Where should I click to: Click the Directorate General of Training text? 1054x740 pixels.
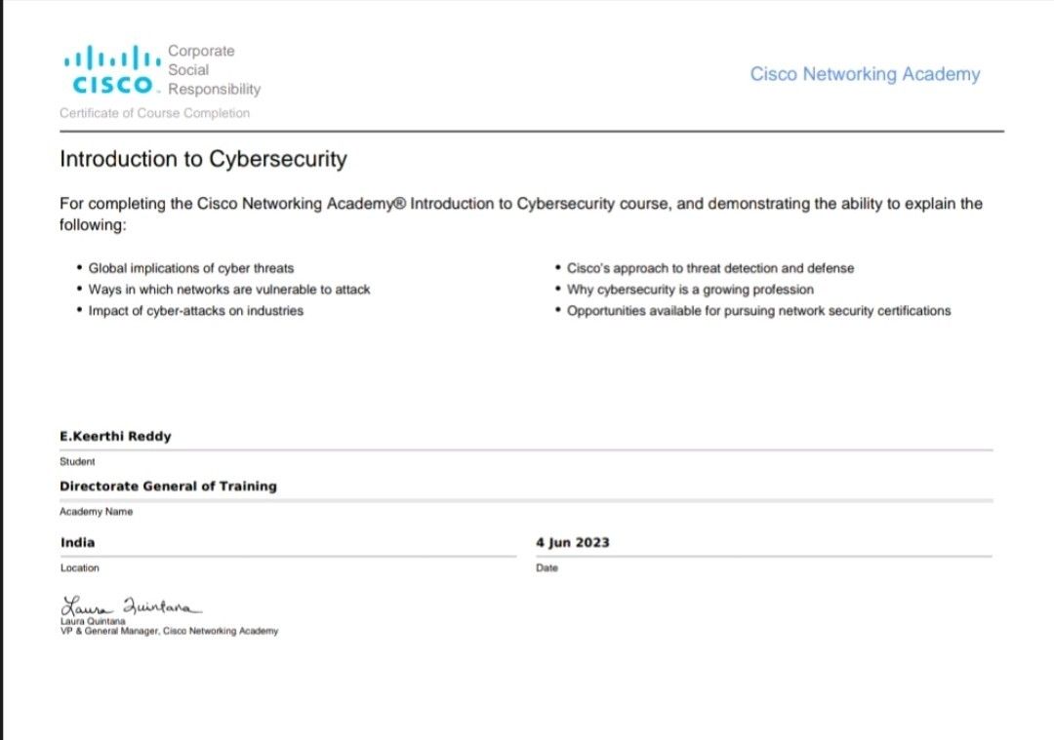point(168,486)
